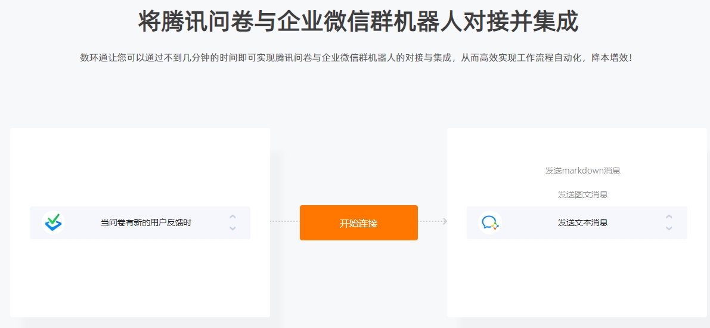The image size is (710, 328).
Task: Open the action selector 发送文本消息
Action: 577,223
